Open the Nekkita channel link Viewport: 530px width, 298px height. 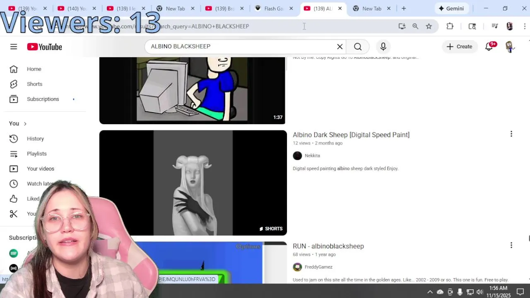[312, 156]
